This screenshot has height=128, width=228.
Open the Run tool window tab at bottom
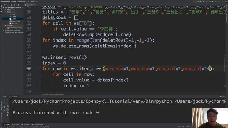click(7, 124)
